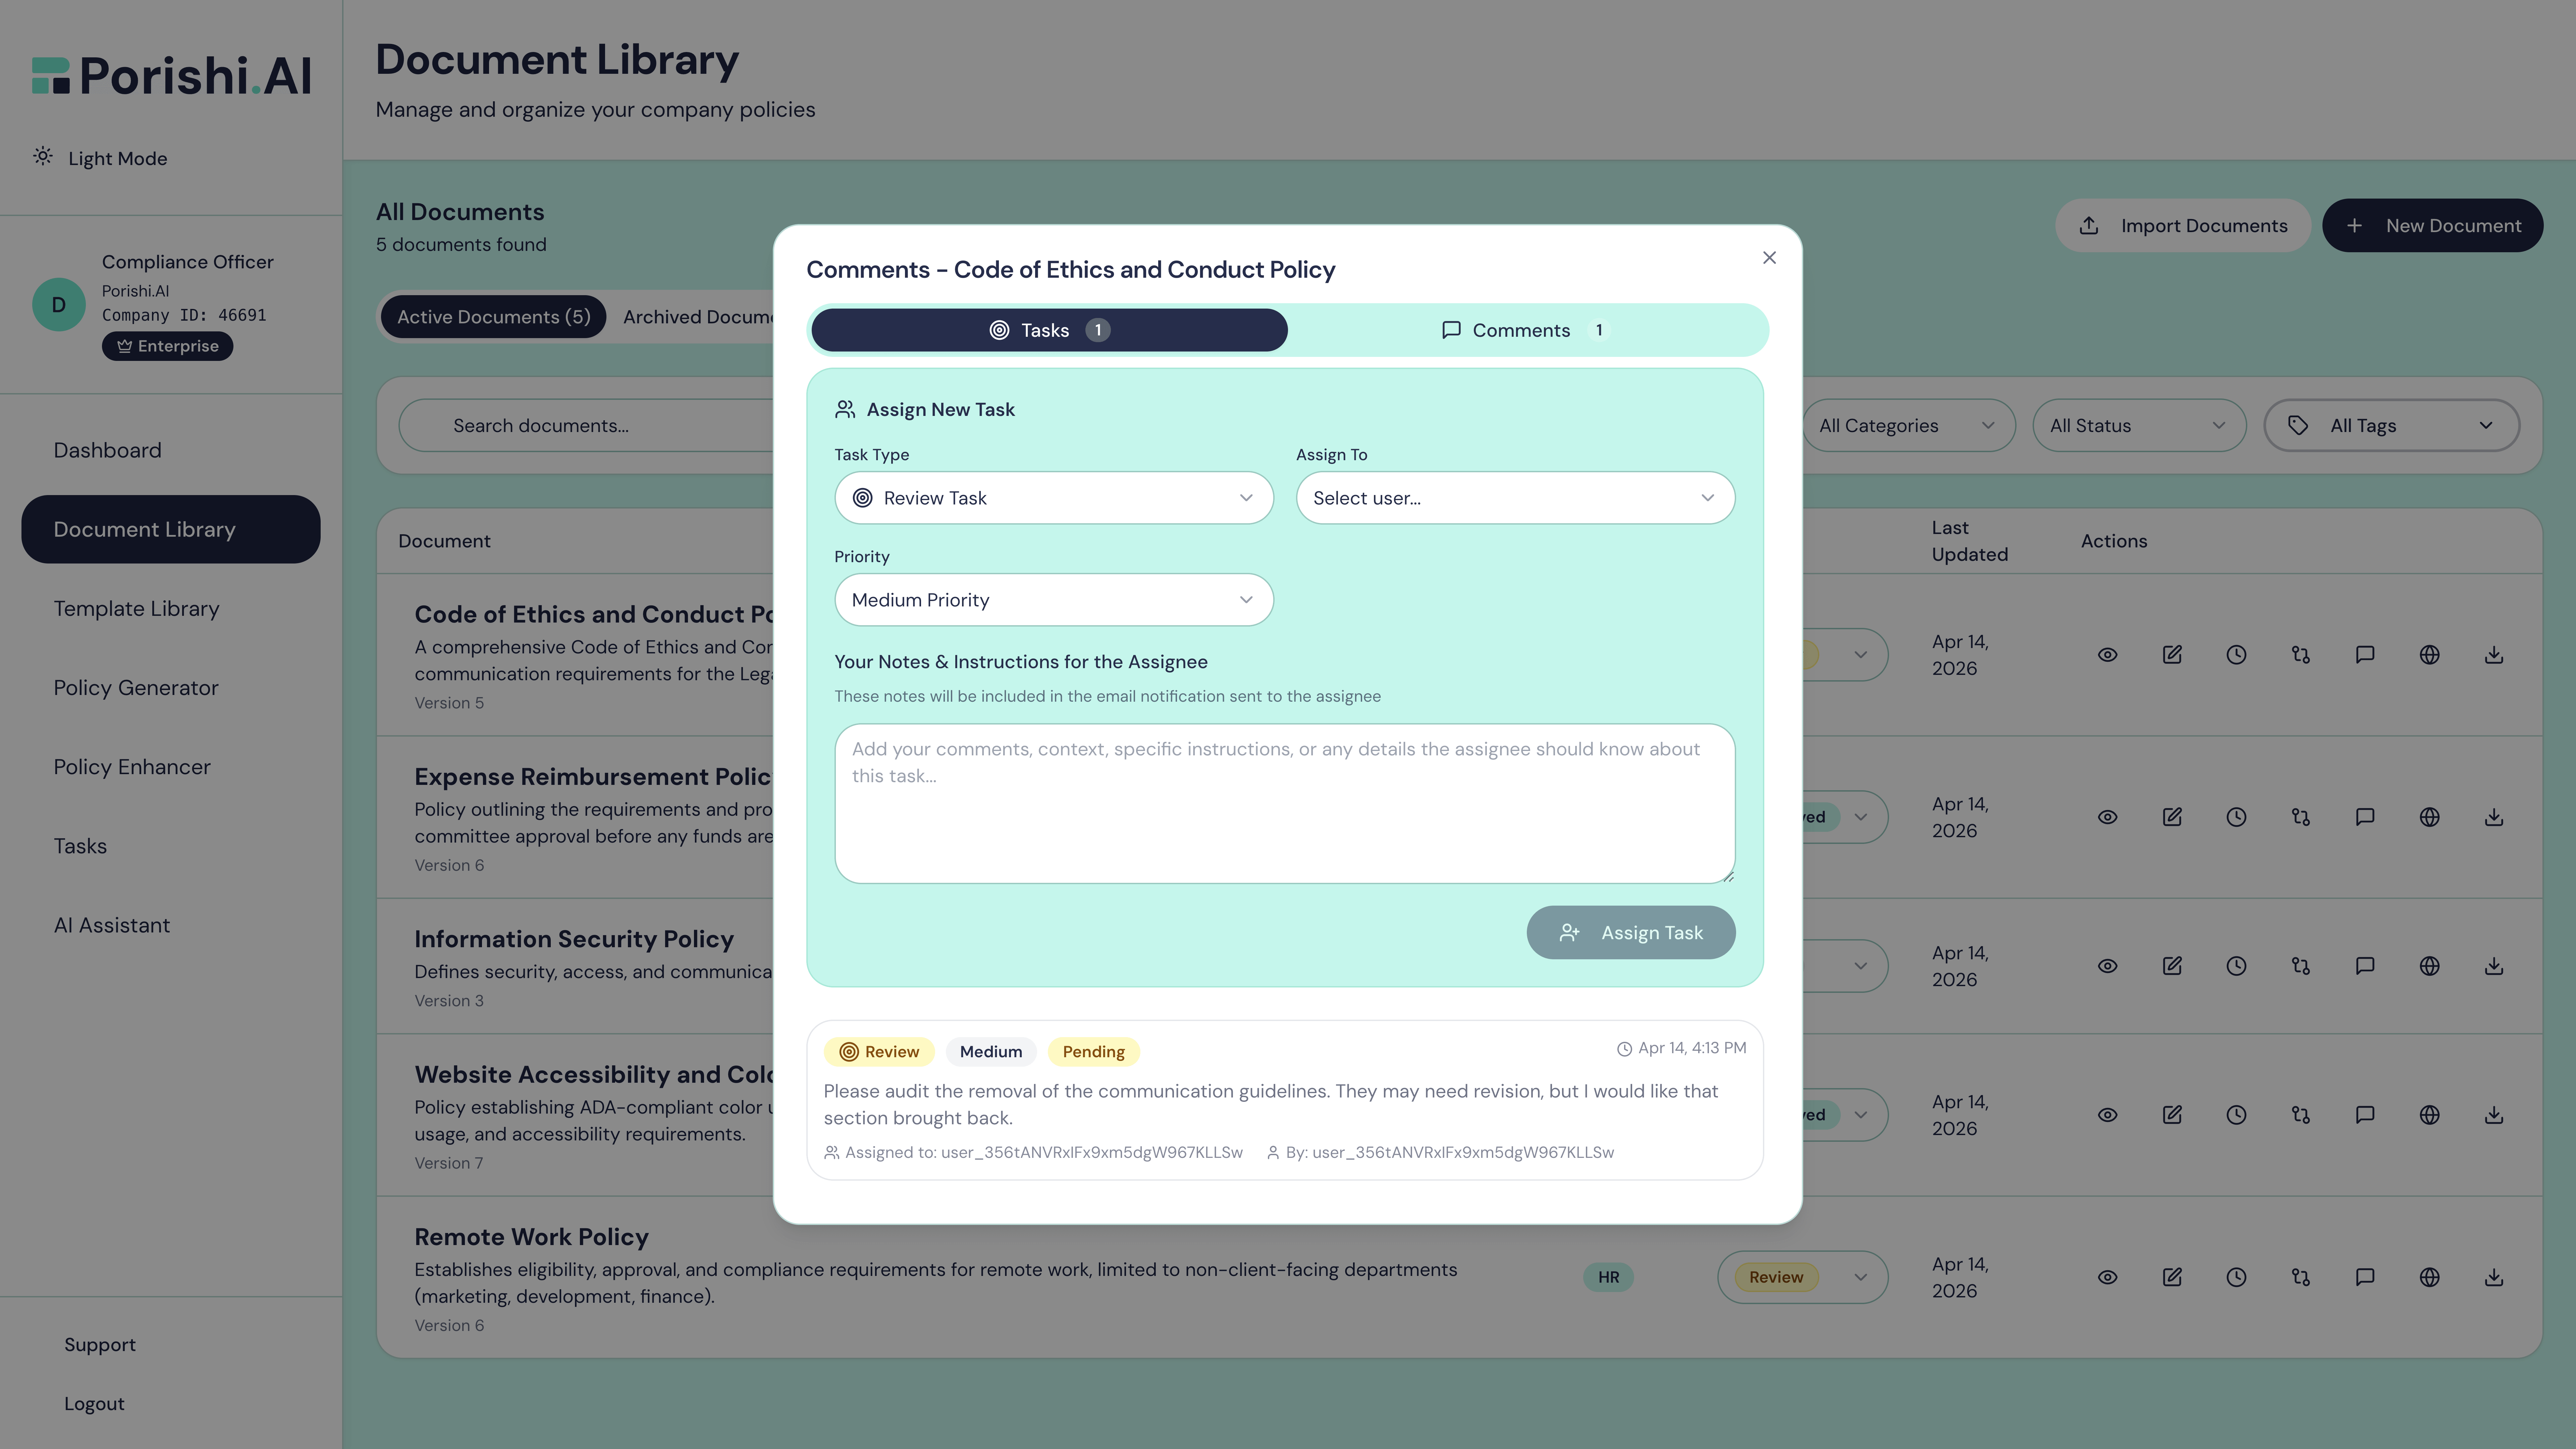
Task: Open the Archived Documents tab
Action: point(700,316)
